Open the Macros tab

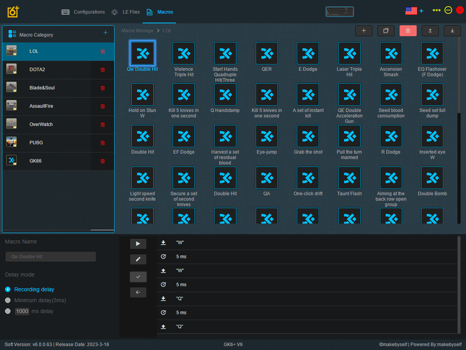pyautogui.click(x=160, y=12)
